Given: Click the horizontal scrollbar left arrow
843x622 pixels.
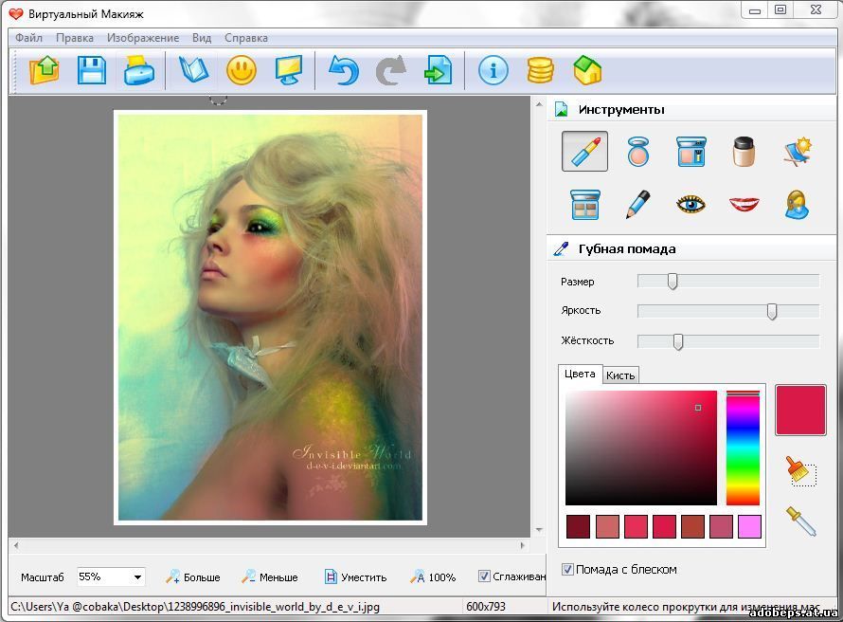Looking at the screenshot, I should [16, 545].
